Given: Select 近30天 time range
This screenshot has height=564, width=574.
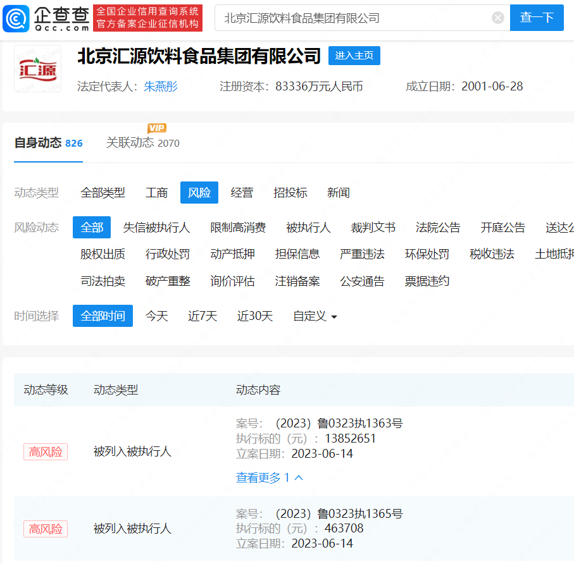Looking at the screenshot, I should tap(255, 316).
